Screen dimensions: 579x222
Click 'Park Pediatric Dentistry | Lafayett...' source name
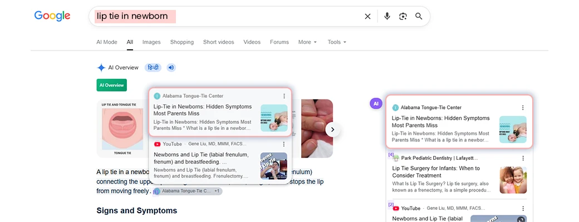[439, 158]
